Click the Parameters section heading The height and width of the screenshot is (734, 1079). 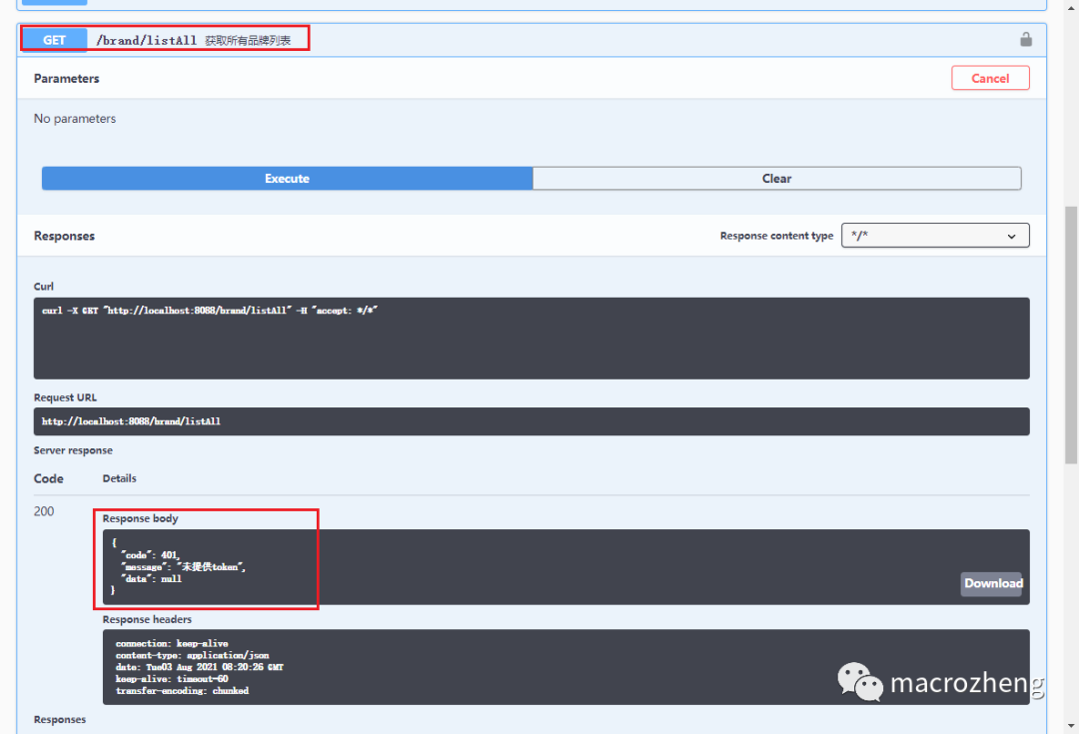[67, 79]
